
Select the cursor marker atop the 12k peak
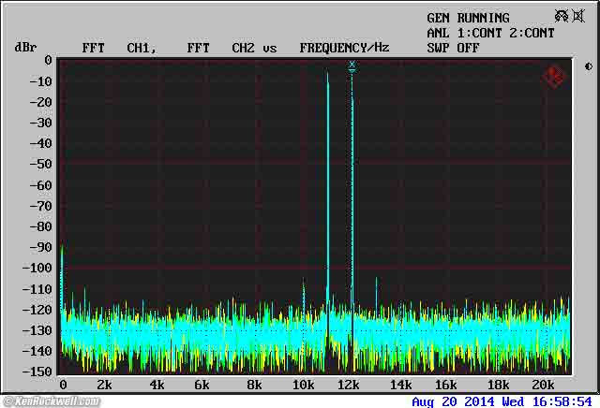pos(352,66)
